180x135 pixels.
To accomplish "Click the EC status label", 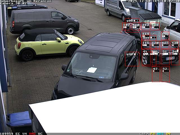I will point(18,134).
